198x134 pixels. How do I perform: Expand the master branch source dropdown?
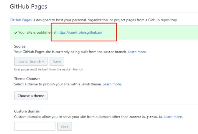point(31,61)
